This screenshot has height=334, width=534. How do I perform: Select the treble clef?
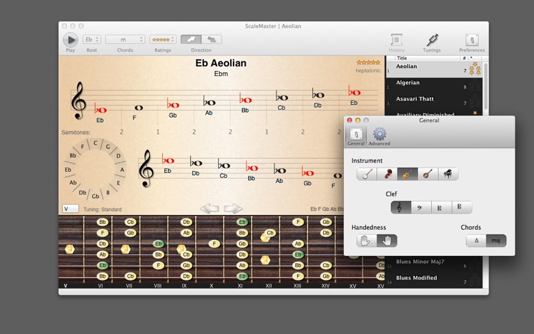click(x=401, y=207)
